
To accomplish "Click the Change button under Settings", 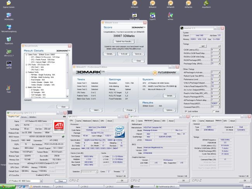I will pos(130,110).
